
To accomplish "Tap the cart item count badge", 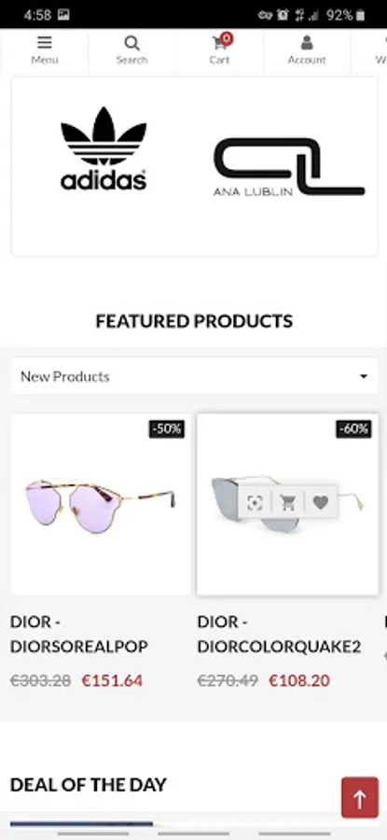I will coord(227,38).
